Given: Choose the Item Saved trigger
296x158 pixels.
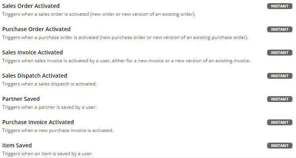Looking at the screenshot, I should click(x=17, y=145).
